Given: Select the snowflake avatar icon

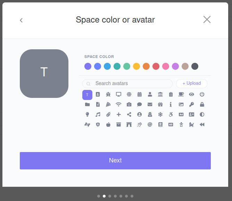Looking at the screenshot, I should tap(160, 115).
